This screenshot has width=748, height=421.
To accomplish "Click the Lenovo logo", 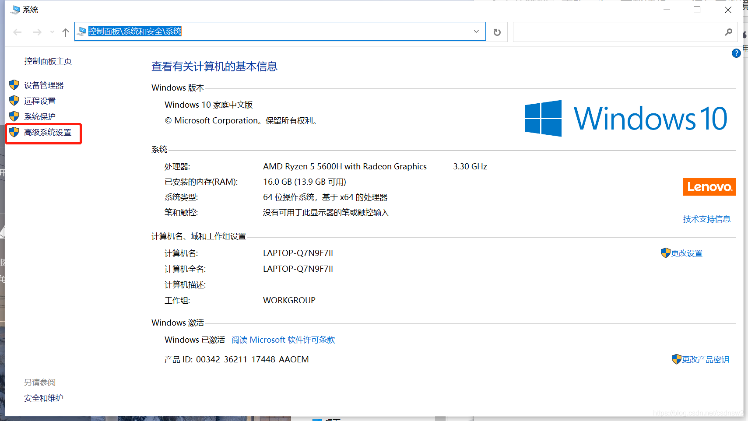I will (709, 187).
